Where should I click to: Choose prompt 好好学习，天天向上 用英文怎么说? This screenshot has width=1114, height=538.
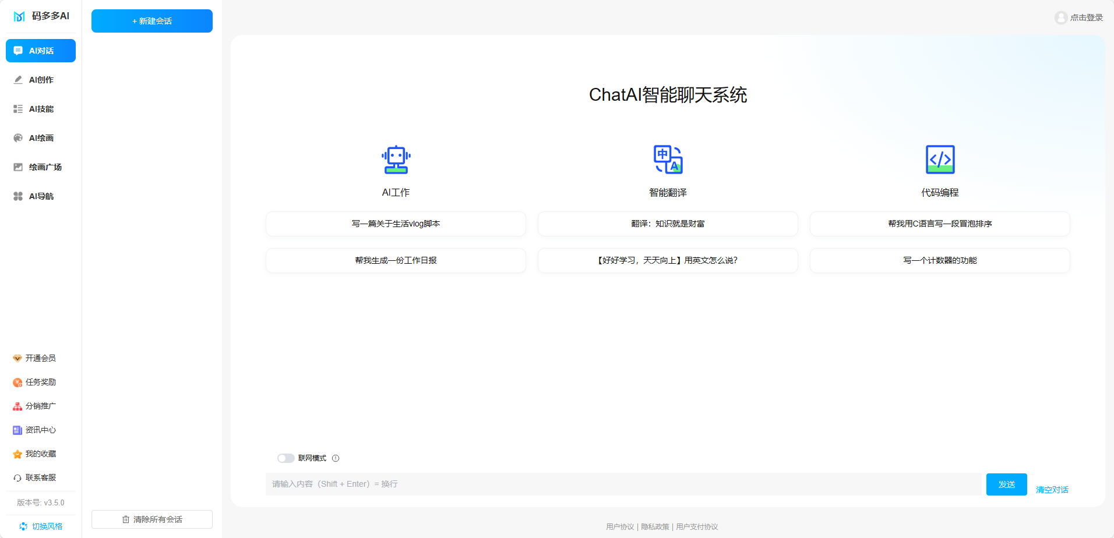click(668, 260)
